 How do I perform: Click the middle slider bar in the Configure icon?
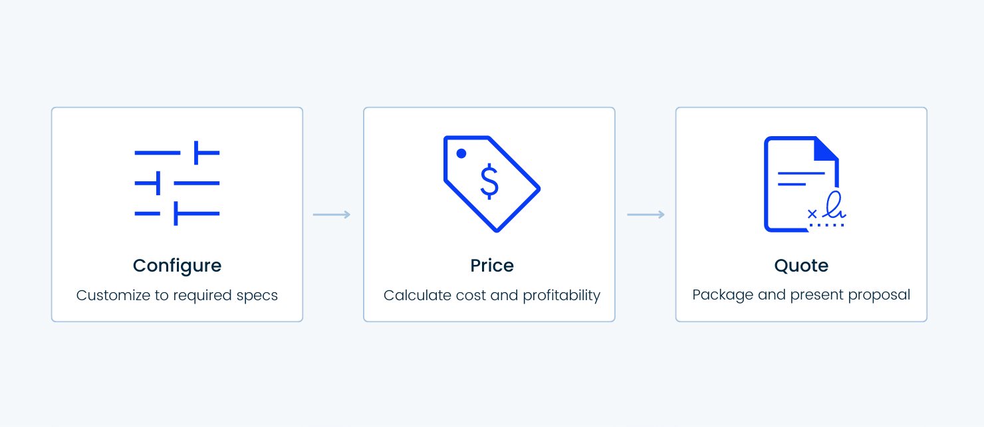(177, 183)
